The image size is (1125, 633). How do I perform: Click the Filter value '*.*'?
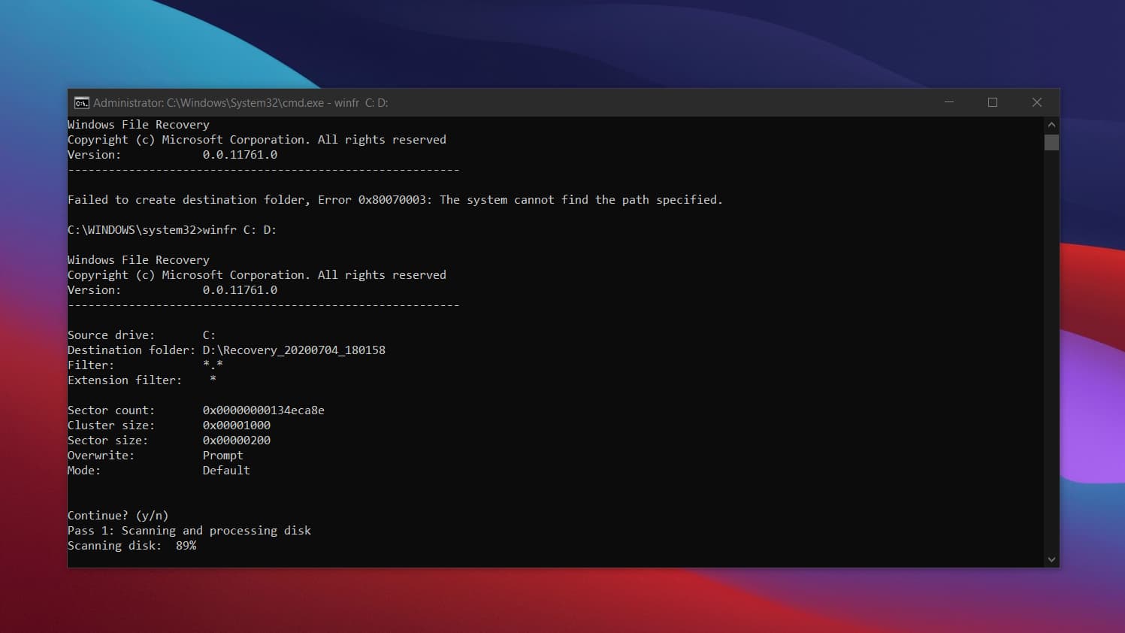coord(213,365)
